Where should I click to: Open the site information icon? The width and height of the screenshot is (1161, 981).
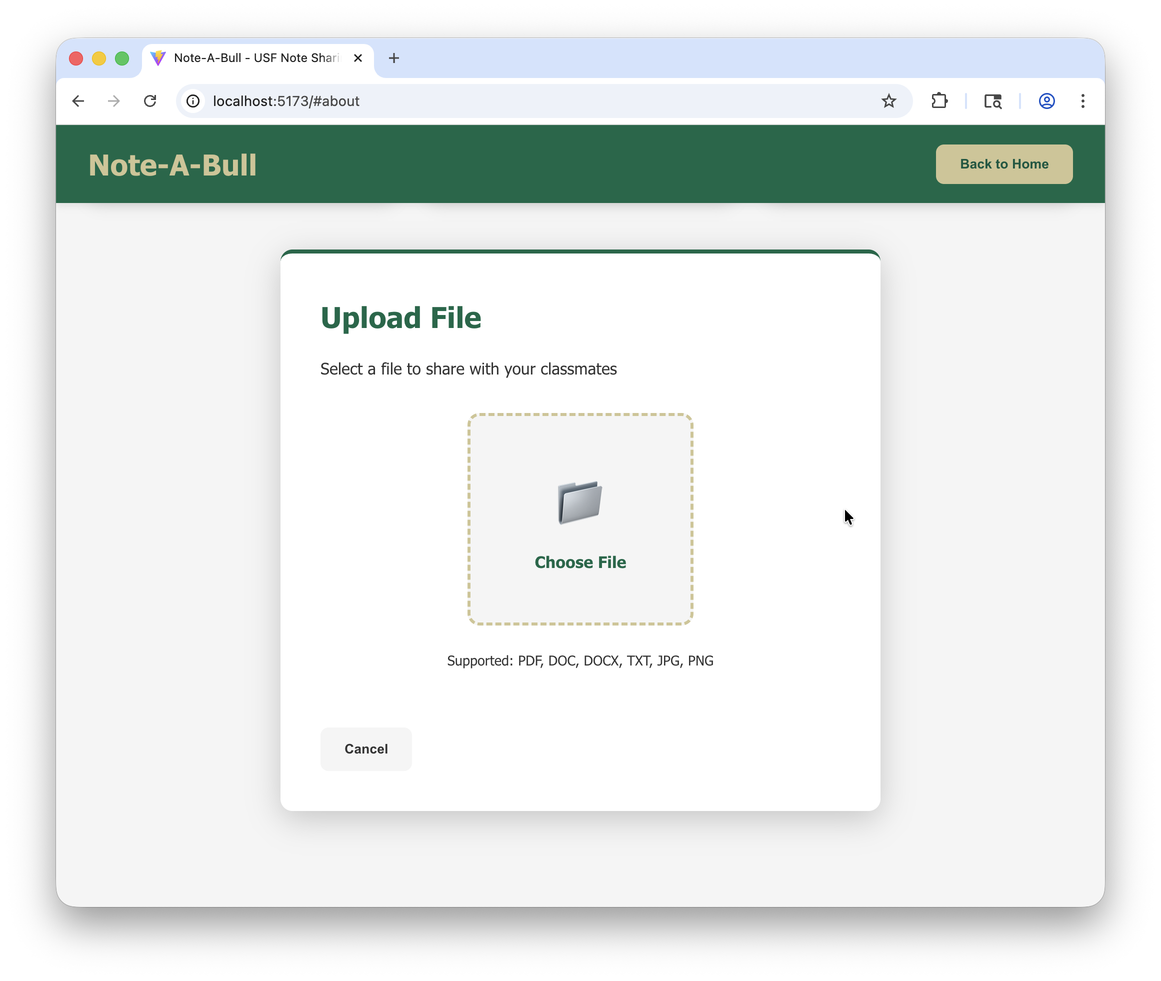tap(193, 101)
